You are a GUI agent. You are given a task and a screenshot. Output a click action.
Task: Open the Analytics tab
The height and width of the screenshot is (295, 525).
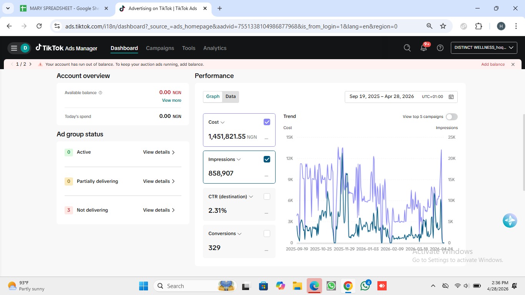pos(215,48)
